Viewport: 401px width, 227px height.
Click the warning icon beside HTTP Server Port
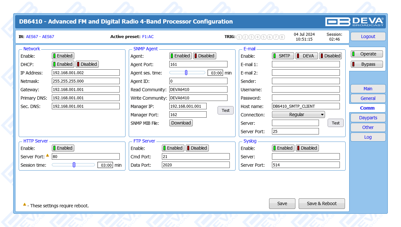coord(47,155)
